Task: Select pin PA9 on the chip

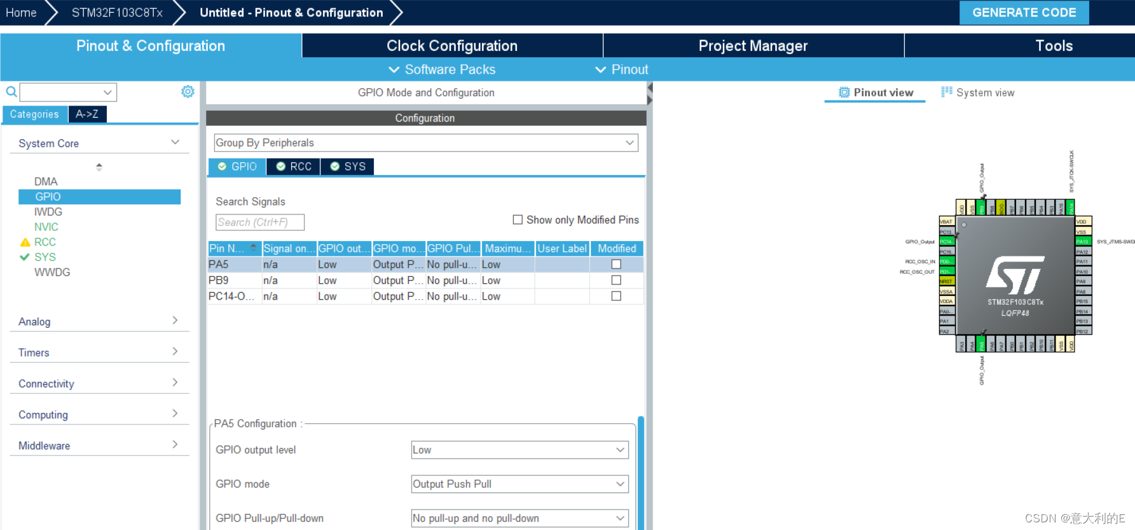Action: pos(1083,281)
